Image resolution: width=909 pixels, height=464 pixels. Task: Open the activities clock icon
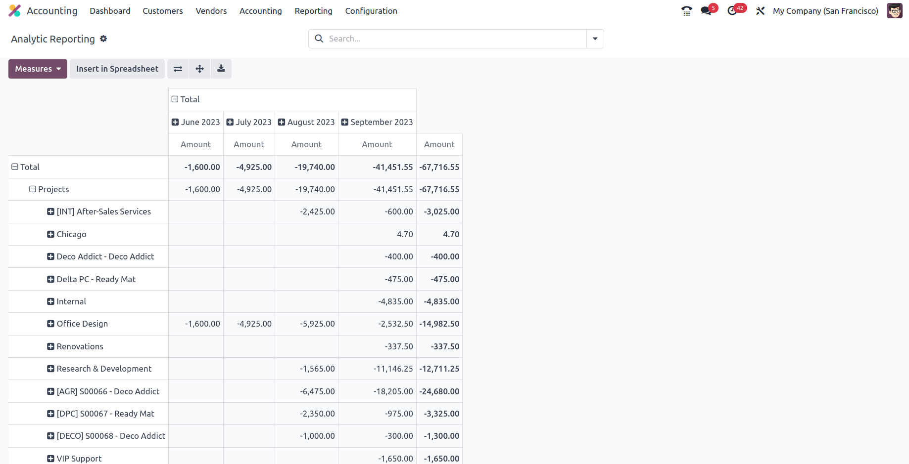732,11
